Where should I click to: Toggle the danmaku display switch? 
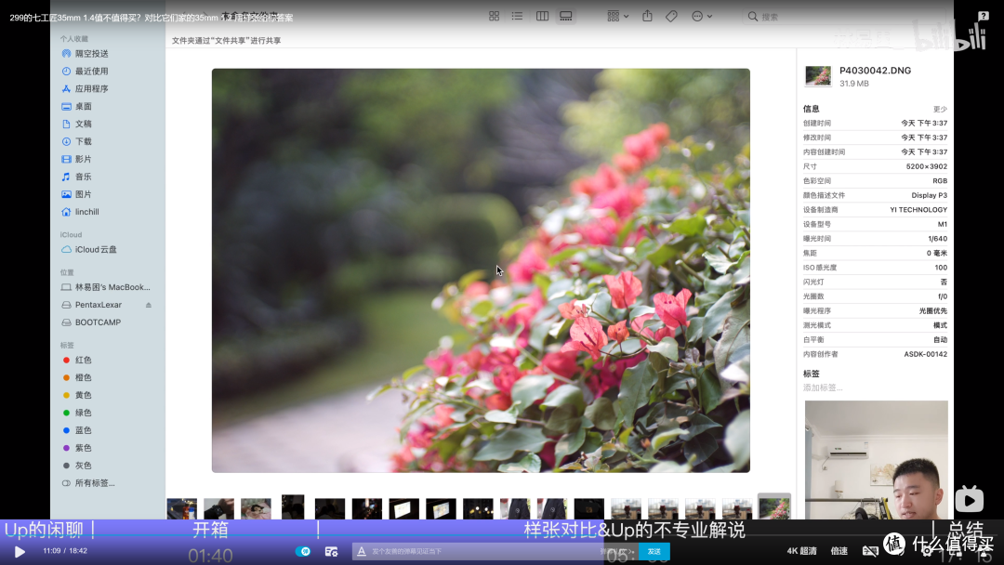[303, 551]
